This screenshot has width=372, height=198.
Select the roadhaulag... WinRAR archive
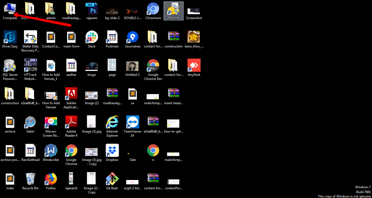112,96
